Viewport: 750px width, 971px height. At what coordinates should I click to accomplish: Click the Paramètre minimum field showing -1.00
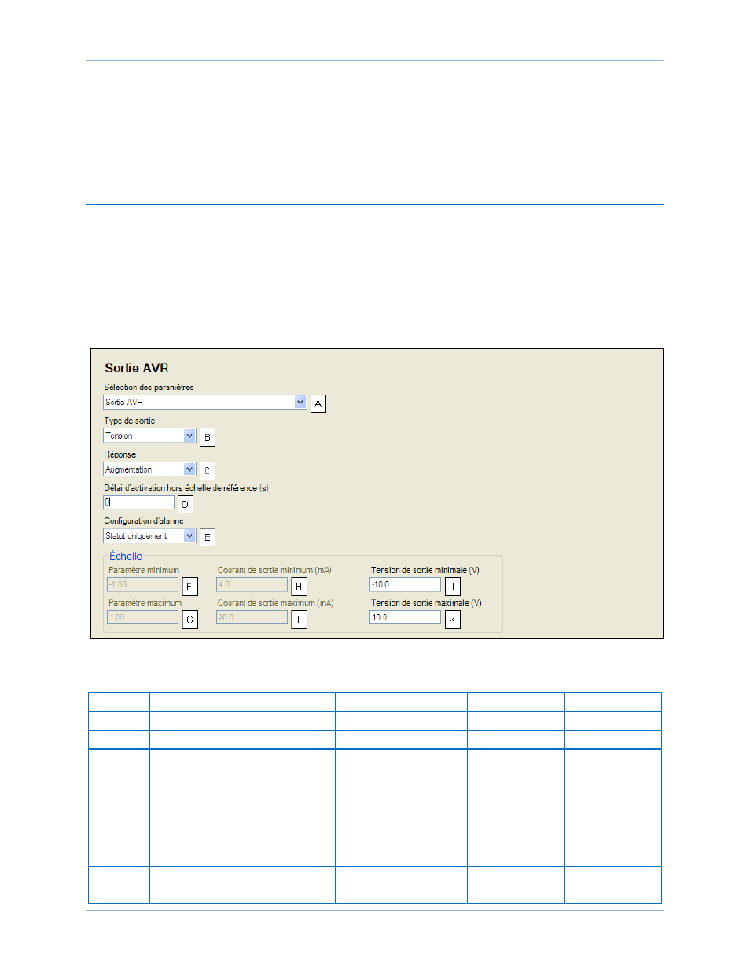click(142, 585)
